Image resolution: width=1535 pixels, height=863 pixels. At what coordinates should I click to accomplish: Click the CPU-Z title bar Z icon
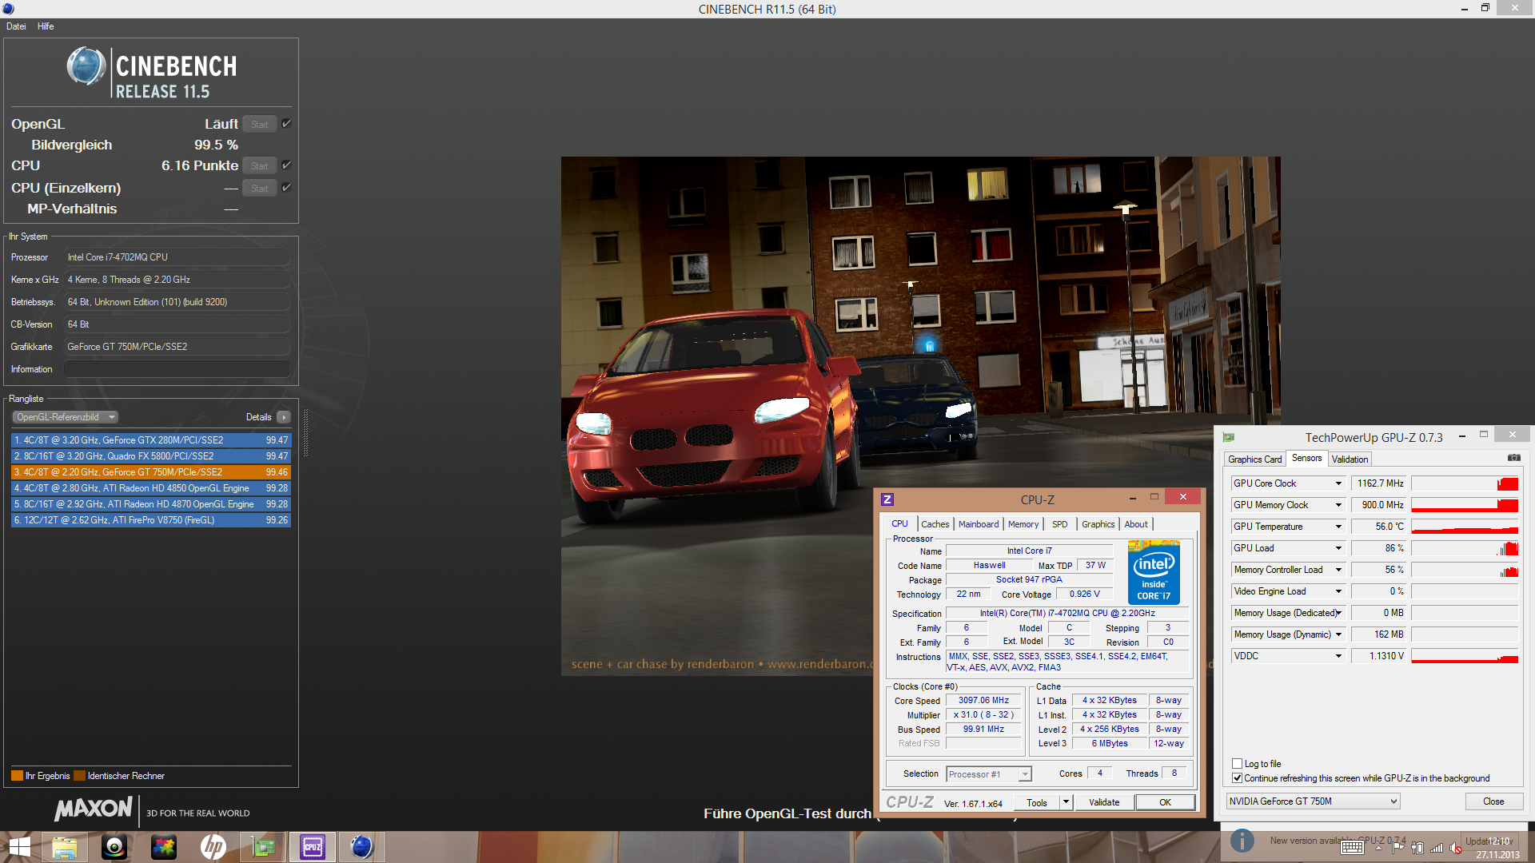coord(887,499)
